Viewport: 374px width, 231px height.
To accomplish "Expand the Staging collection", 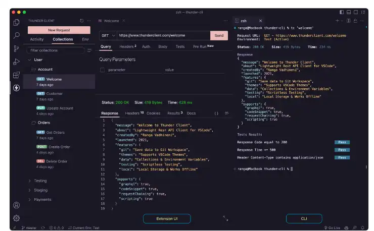I will (x=29, y=190).
